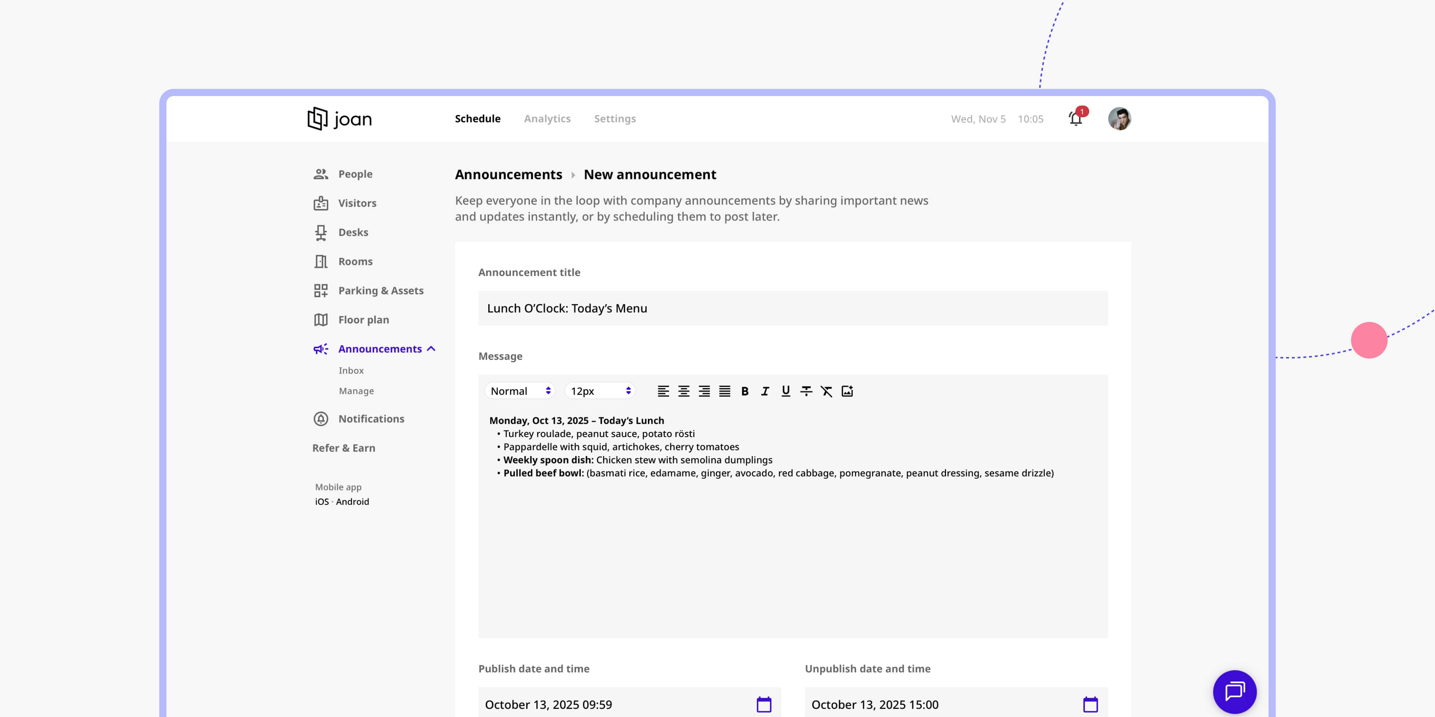Image resolution: width=1435 pixels, height=717 pixels.
Task: Open the chat support bubble
Action: [1234, 692]
